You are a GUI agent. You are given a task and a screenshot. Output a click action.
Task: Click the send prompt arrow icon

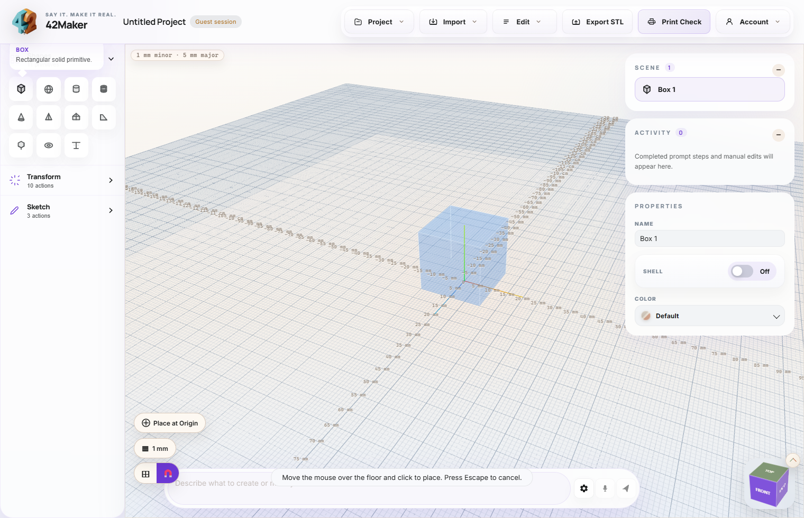626,488
